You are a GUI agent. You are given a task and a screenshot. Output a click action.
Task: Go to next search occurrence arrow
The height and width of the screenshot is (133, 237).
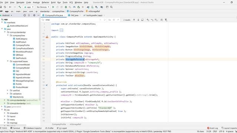point(138,20)
